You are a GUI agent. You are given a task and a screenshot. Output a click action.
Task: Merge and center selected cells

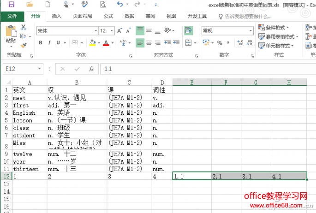188,43
